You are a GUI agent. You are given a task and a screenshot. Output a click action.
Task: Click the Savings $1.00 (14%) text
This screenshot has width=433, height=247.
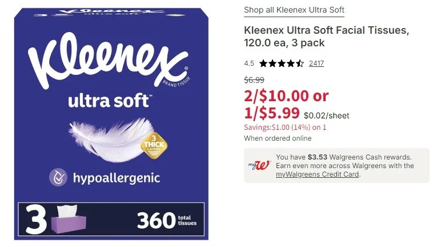(x=285, y=128)
